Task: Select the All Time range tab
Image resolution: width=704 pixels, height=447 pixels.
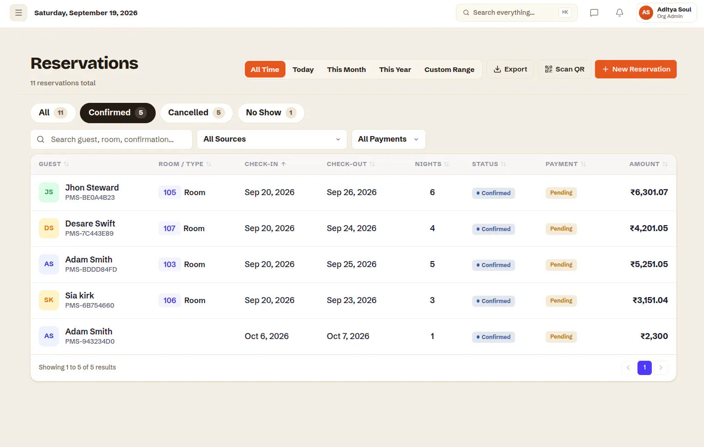Action: 265,70
